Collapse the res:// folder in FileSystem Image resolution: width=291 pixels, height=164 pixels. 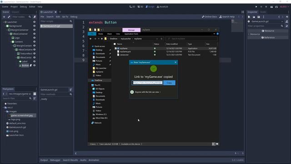3,108
